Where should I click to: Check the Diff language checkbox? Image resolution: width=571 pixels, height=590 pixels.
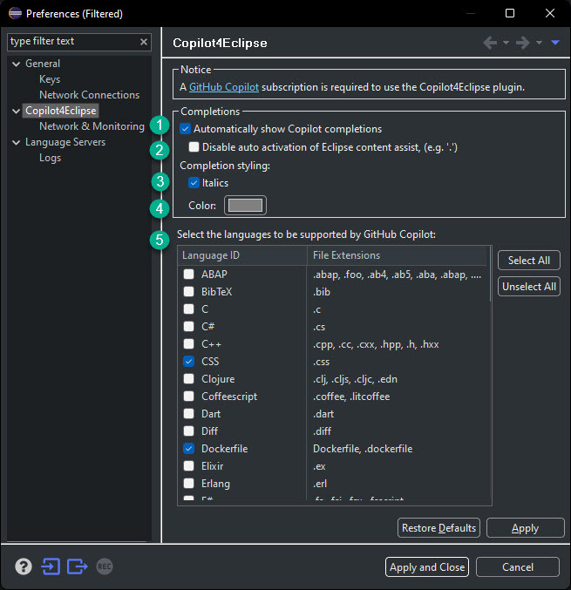click(188, 431)
